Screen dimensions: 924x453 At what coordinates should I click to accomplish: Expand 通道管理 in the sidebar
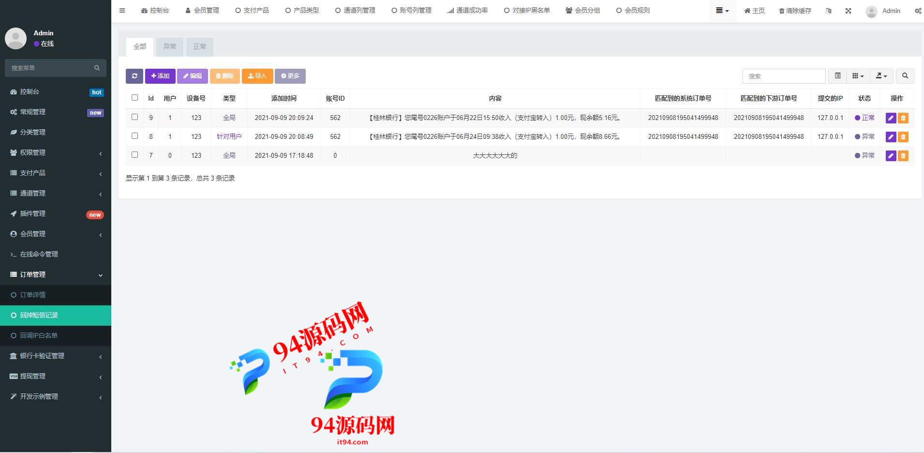point(56,194)
